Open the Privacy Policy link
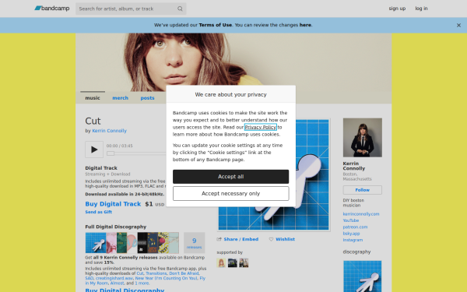467x292 pixels. [x=260, y=127]
